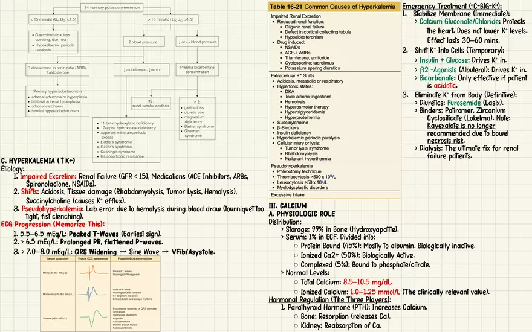This screenshot has width=532, height=332.
Task: Click the 'VFib/Asystole' bold text
Action: click(x=193, y=252)
